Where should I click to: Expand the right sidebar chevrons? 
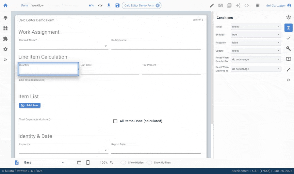tap(288, 80)
